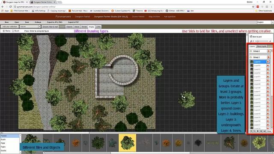Click the browser back arrow
This screenshot has height=154, width=274.
coord(3,7)
